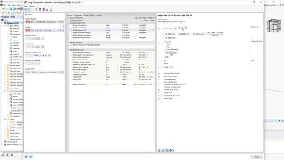Select Member Sets in the navigator tree
The image size is (284, 160).
[x=17, y=57]
